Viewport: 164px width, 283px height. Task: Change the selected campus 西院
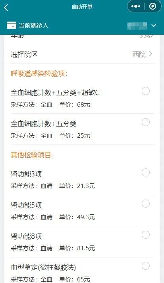139,54
